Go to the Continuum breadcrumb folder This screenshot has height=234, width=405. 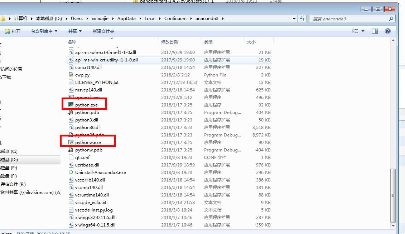(175, 19)
